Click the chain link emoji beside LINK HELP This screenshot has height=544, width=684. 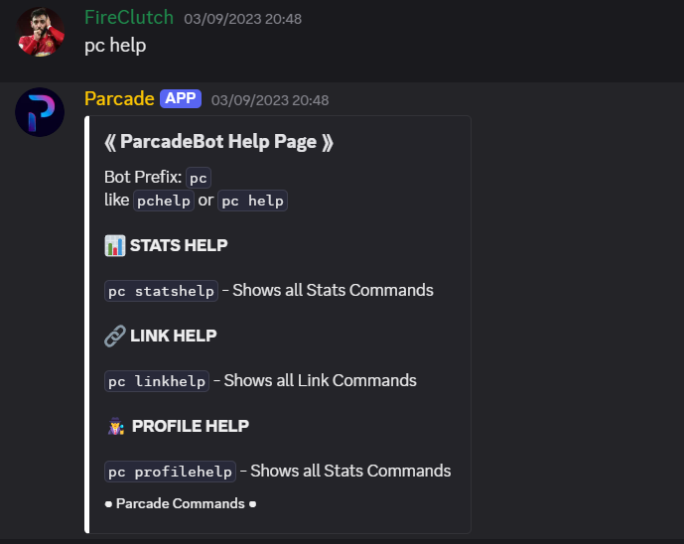[x=114, y=336]
